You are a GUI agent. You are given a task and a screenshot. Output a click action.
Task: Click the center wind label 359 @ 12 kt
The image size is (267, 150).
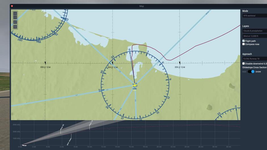(x=113, y=67)
